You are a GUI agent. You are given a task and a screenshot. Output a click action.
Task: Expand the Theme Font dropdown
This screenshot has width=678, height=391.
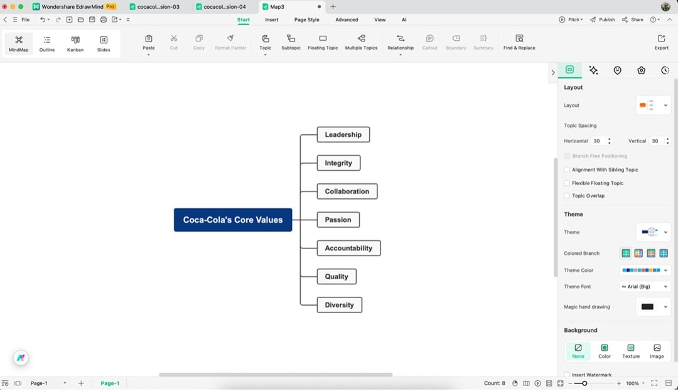pos(644,286)
